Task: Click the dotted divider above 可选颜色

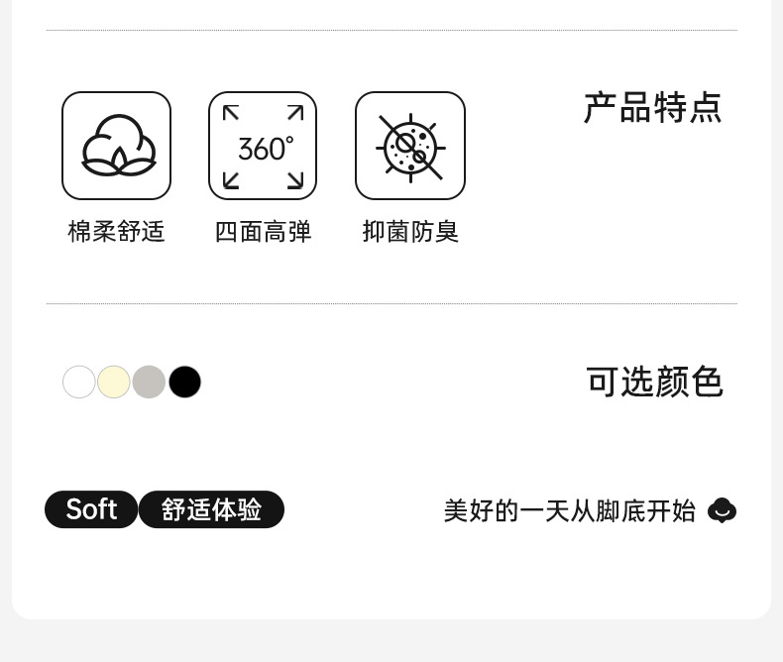Action: coord(391,304)
